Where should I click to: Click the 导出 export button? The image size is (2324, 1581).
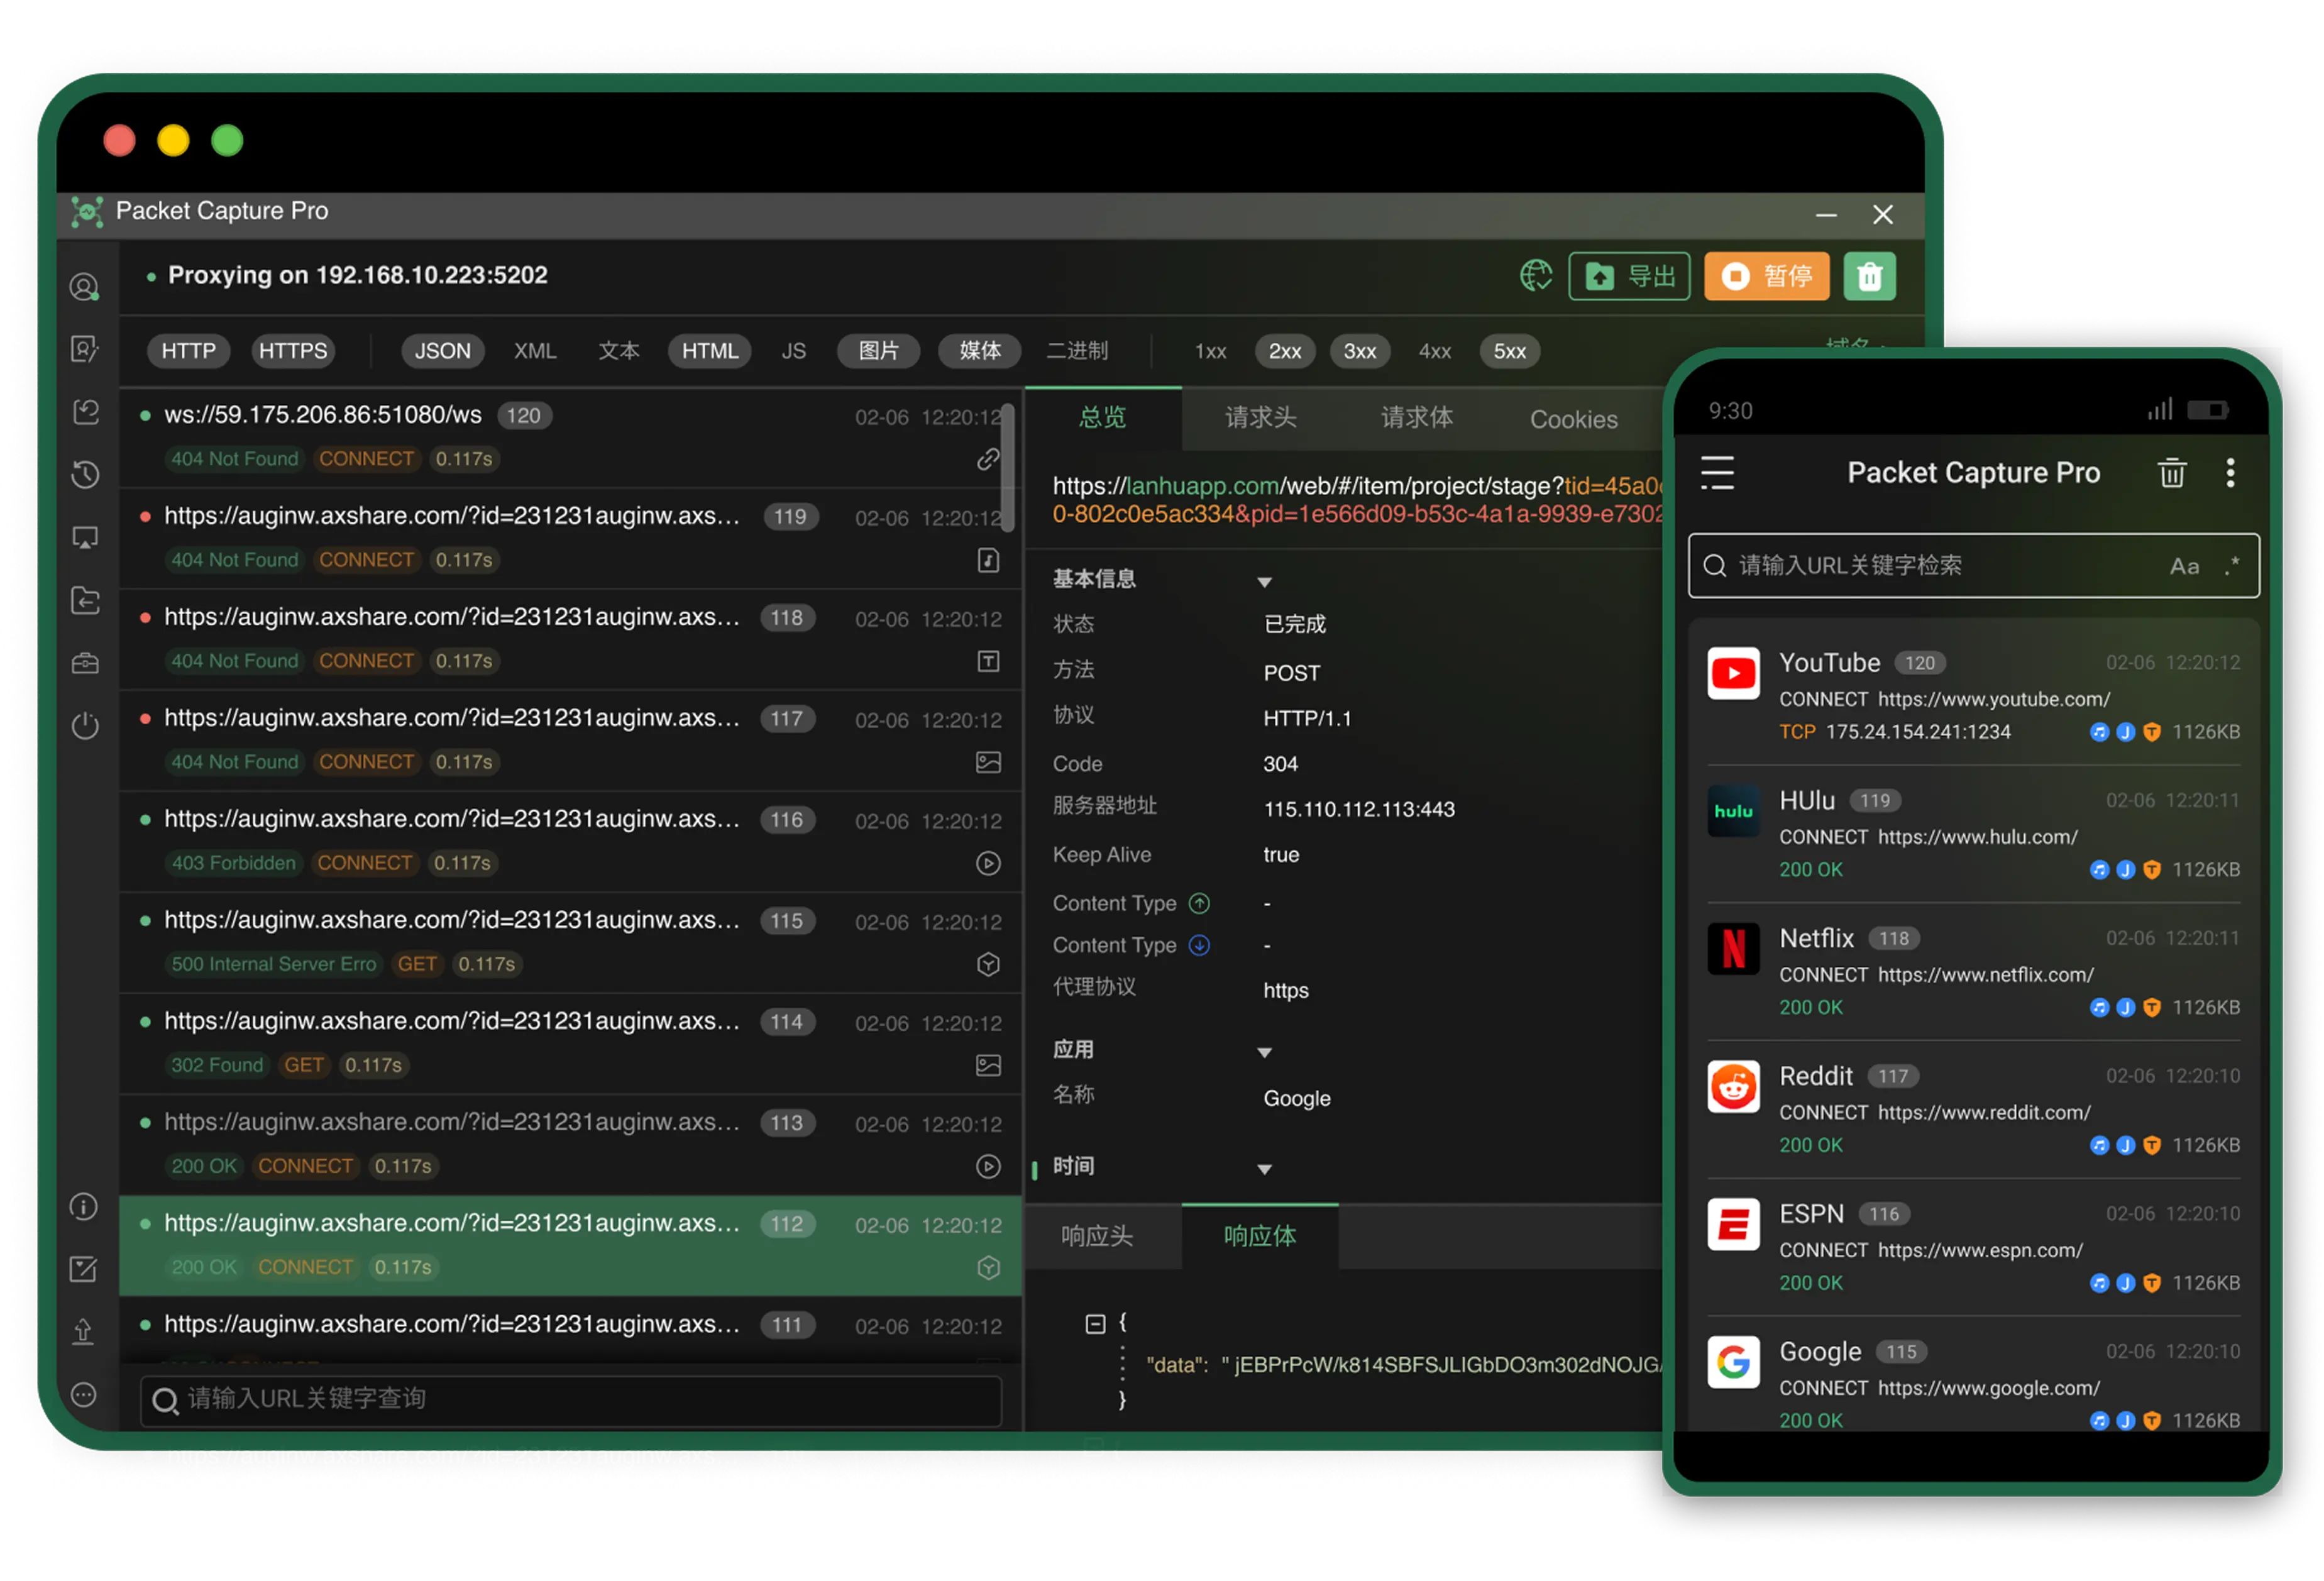point(1629,276)
